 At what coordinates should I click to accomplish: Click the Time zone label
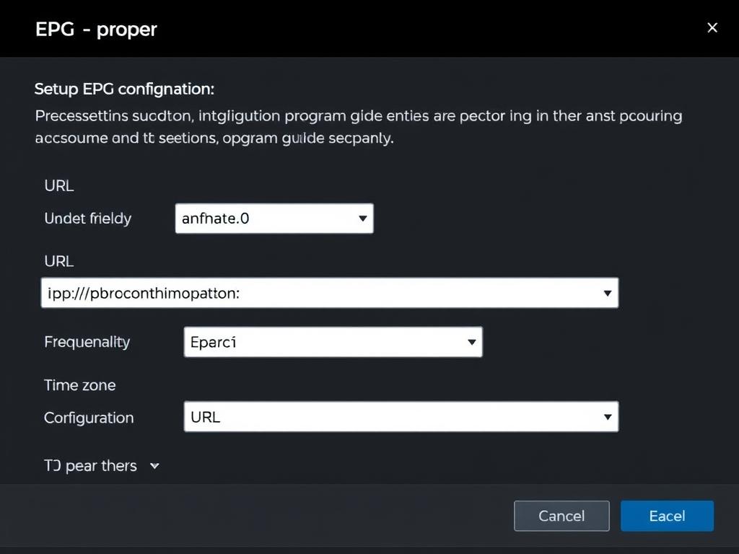(80, 385)
